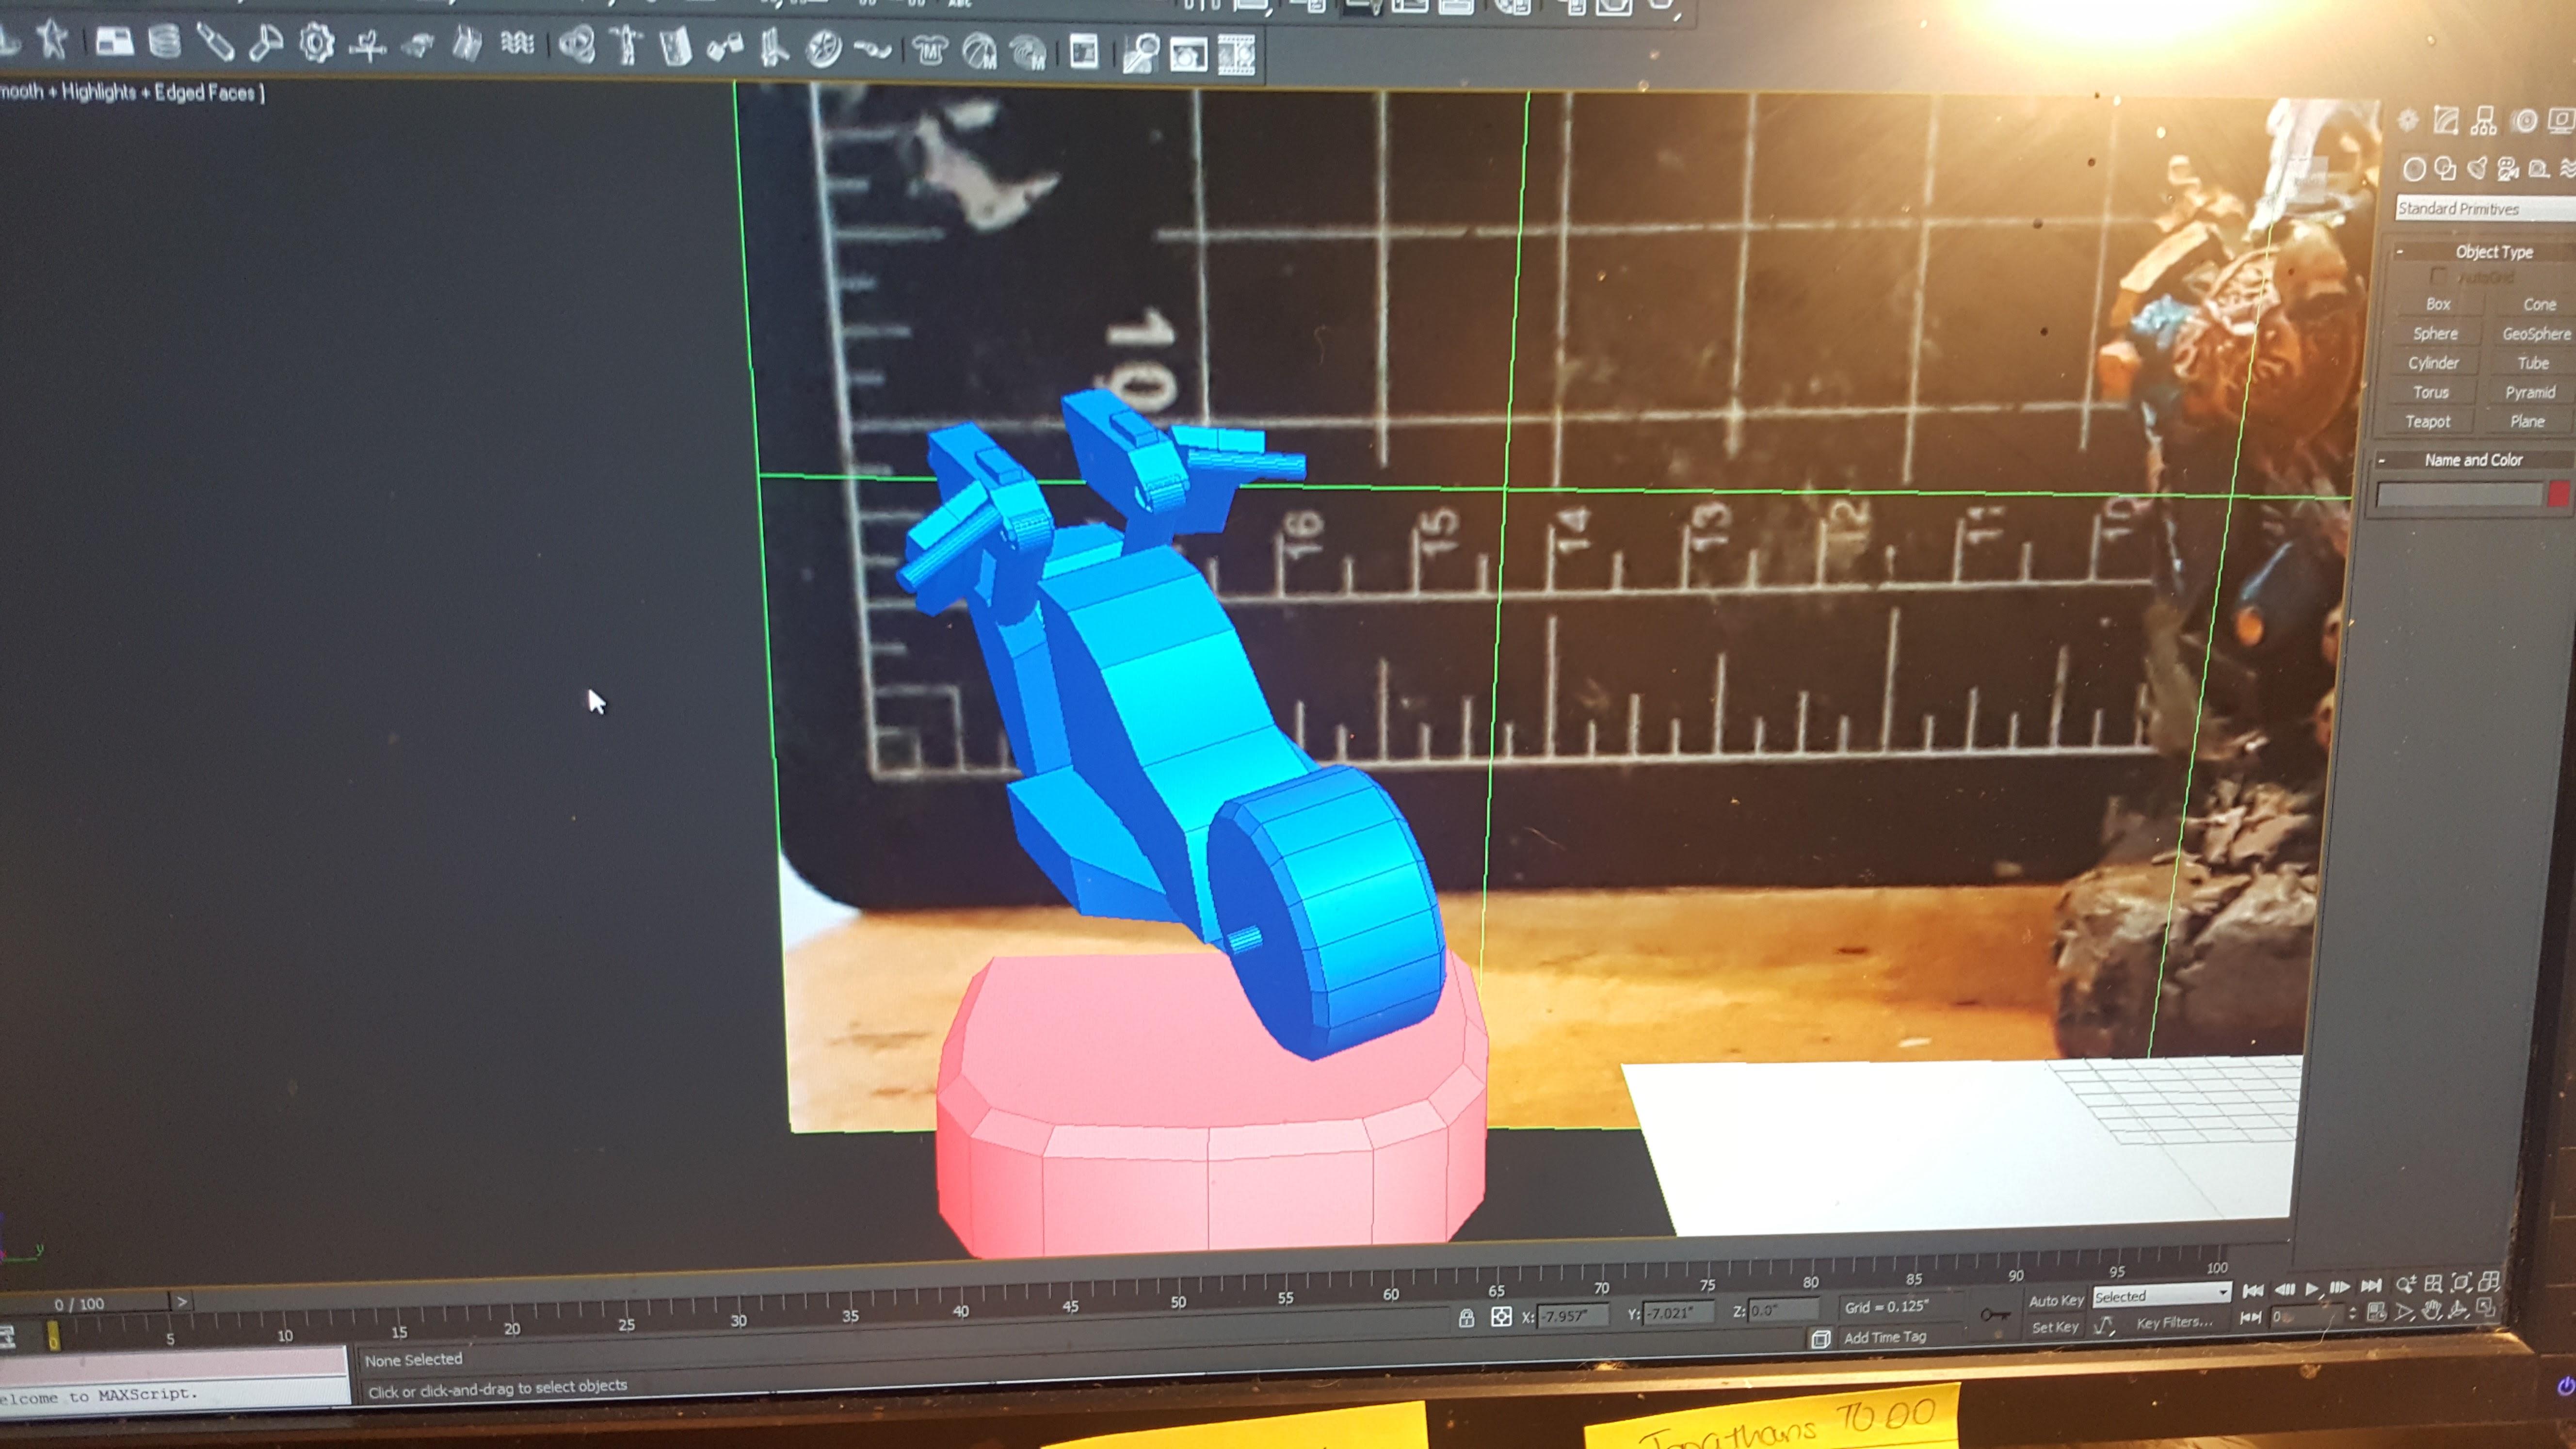
Task: Toggle the Key Mode button beside frame field
Action: (2250, 1318)
